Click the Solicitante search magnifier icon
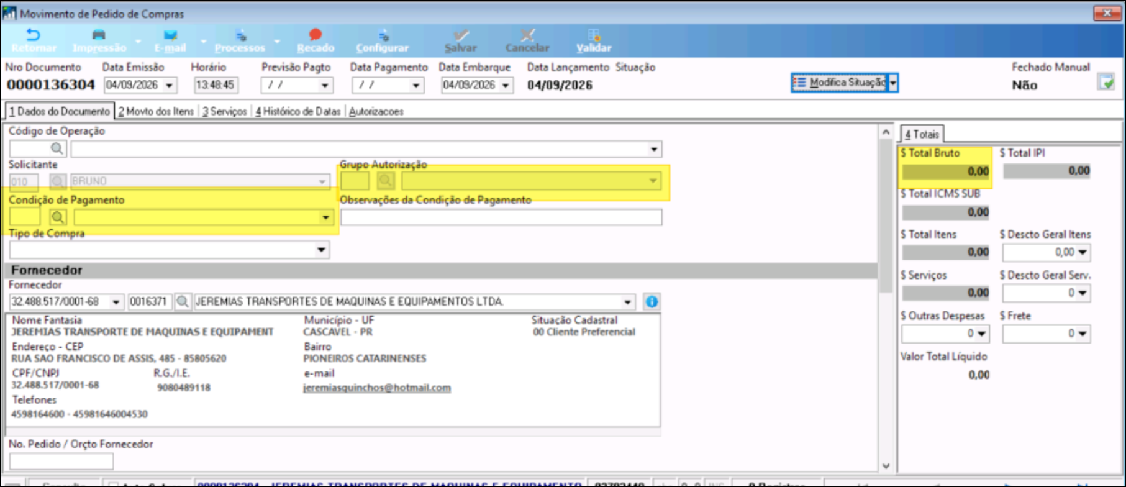 (58, 181)
